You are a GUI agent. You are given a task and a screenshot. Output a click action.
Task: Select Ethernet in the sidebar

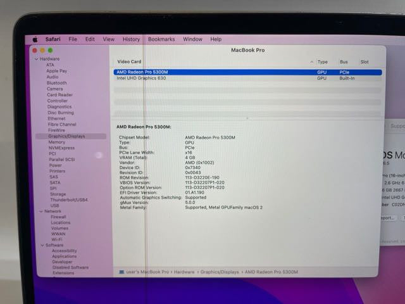tap(56, 118)
